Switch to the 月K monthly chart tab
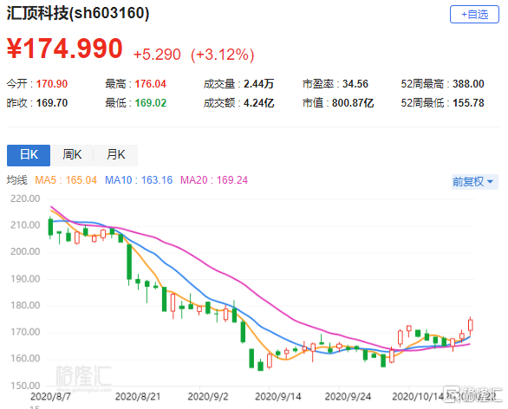Screen dimensions: 508x409 point(116,155)
